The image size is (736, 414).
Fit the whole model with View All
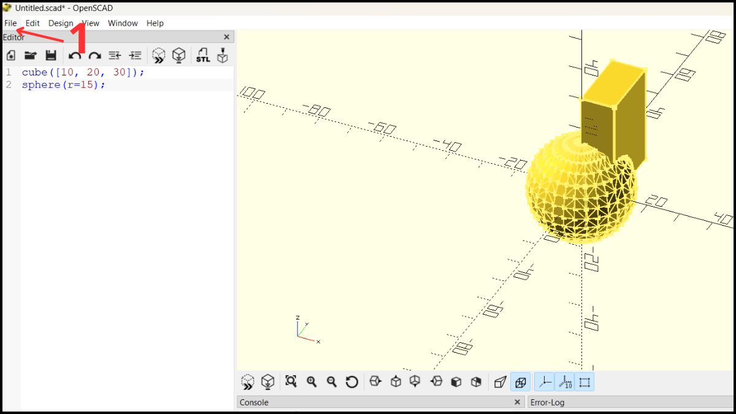(291, 382)
